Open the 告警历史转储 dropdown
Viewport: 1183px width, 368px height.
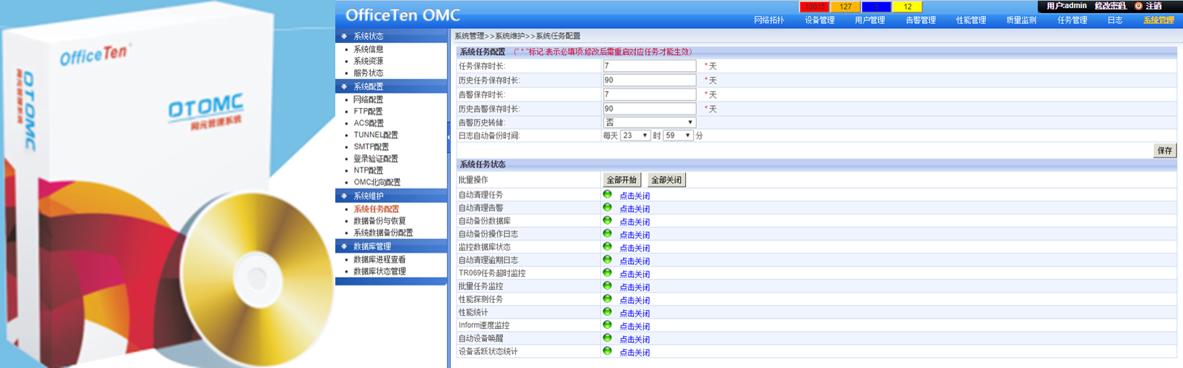[649, 122]
